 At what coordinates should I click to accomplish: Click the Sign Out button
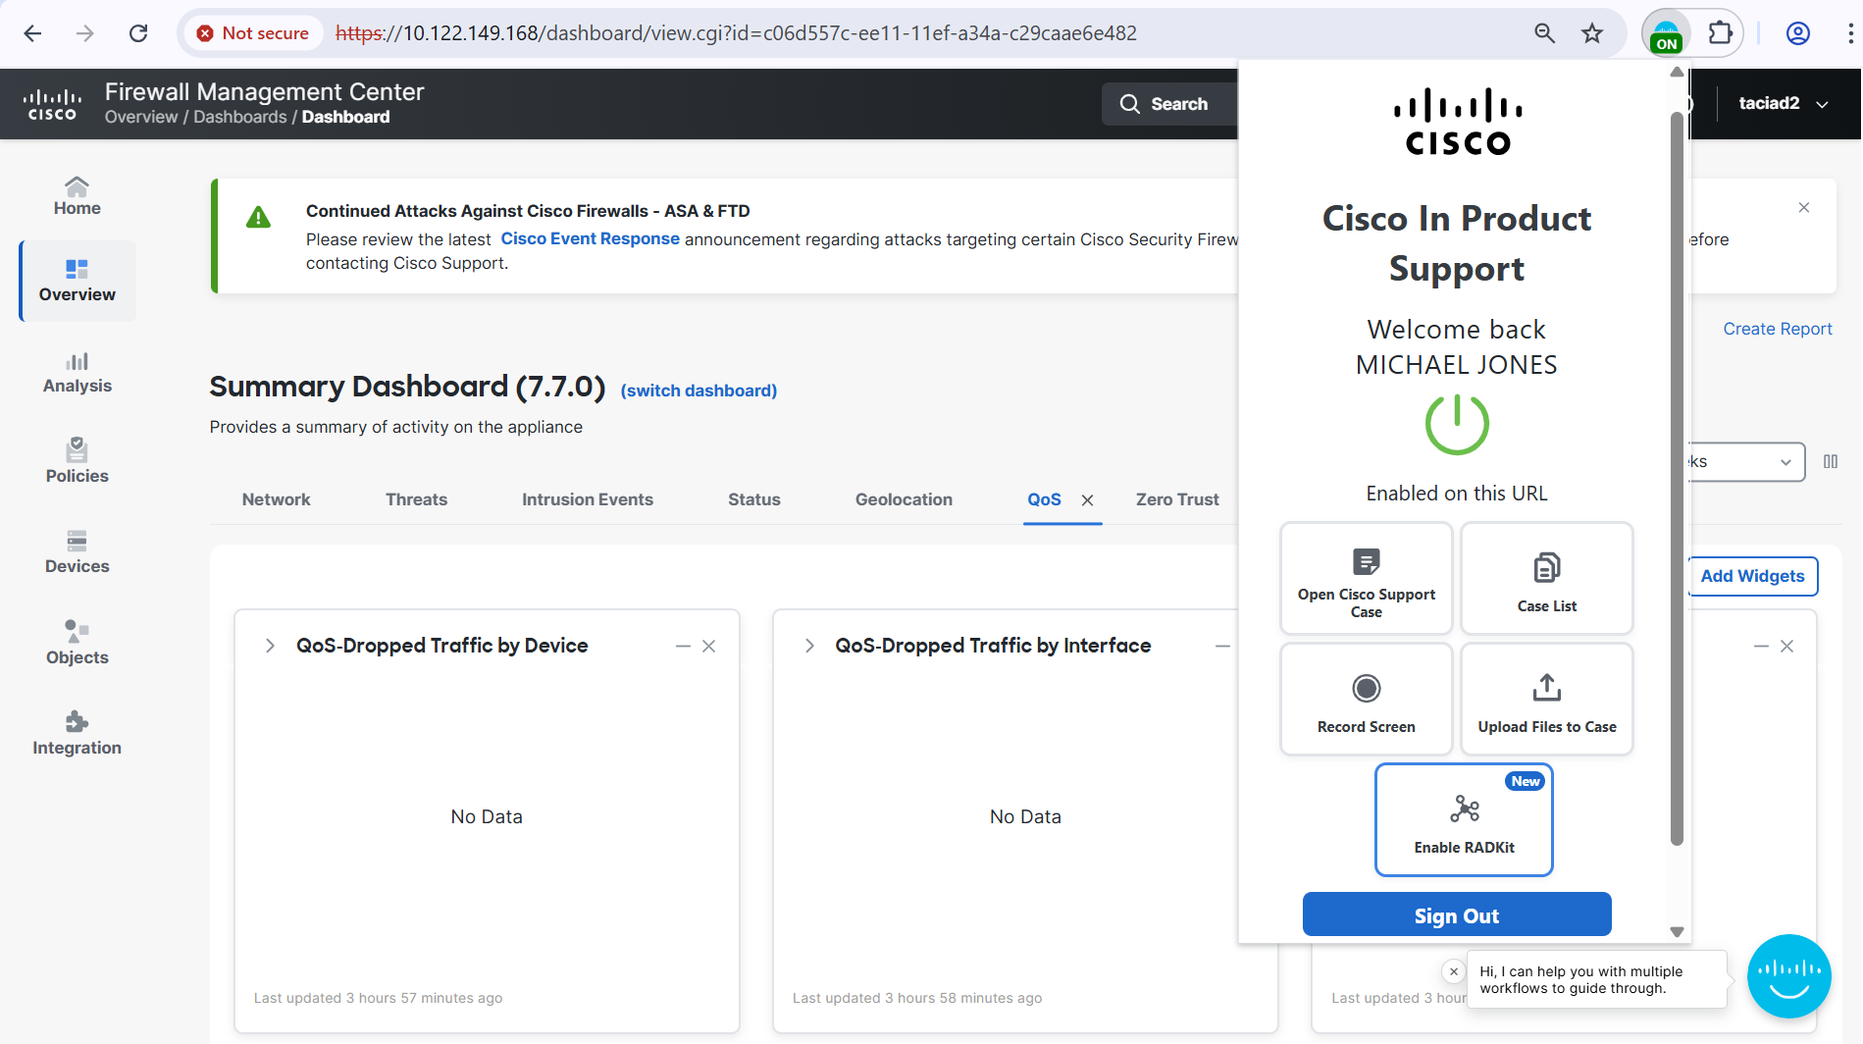click(1456, 914)
